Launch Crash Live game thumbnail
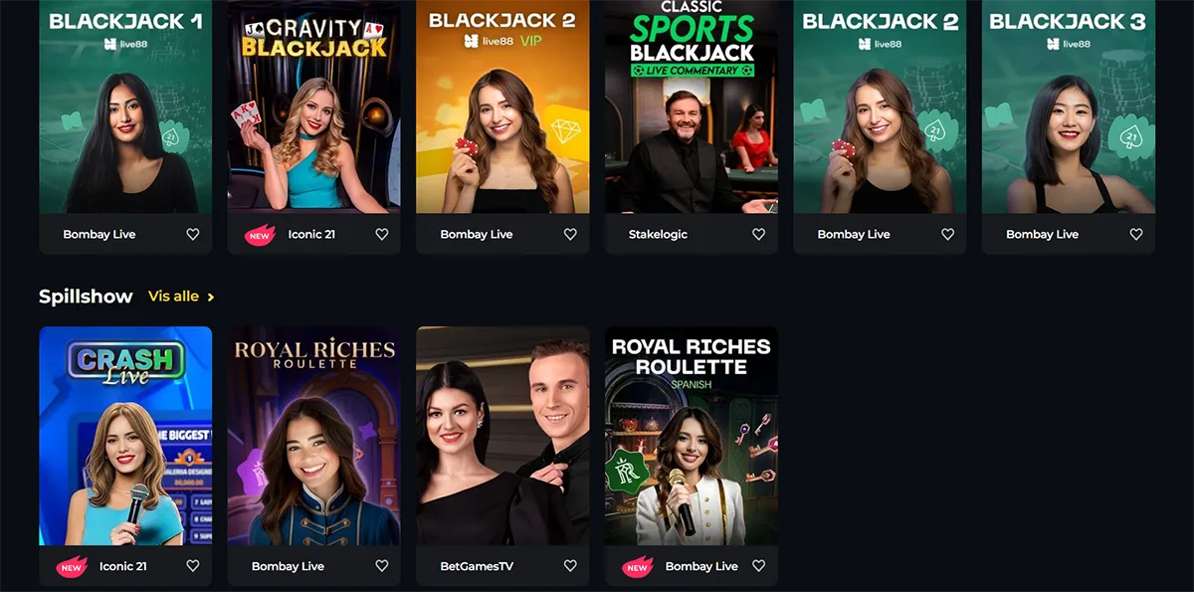Screen dimensions: 1194x592 [x=125, y=436]
